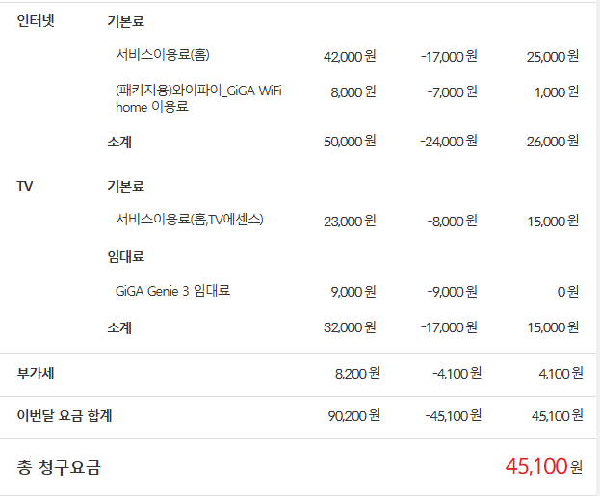Click the 인터넷 category label

coord(36,20)
